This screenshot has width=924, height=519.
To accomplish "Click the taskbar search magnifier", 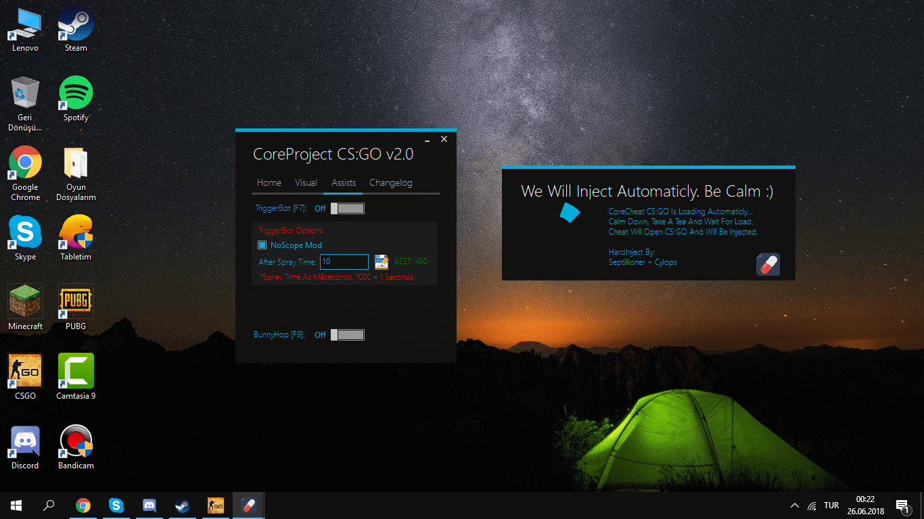I will [x=49, y=505].
